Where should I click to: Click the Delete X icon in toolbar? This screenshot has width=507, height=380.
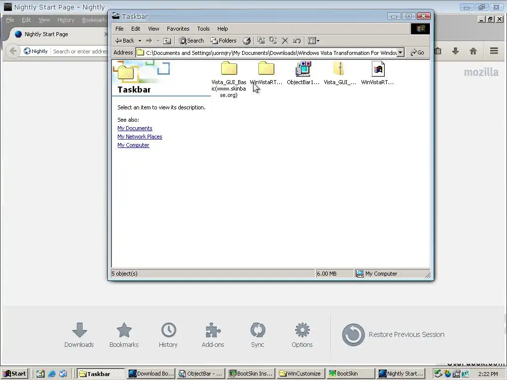coord(285,41)
